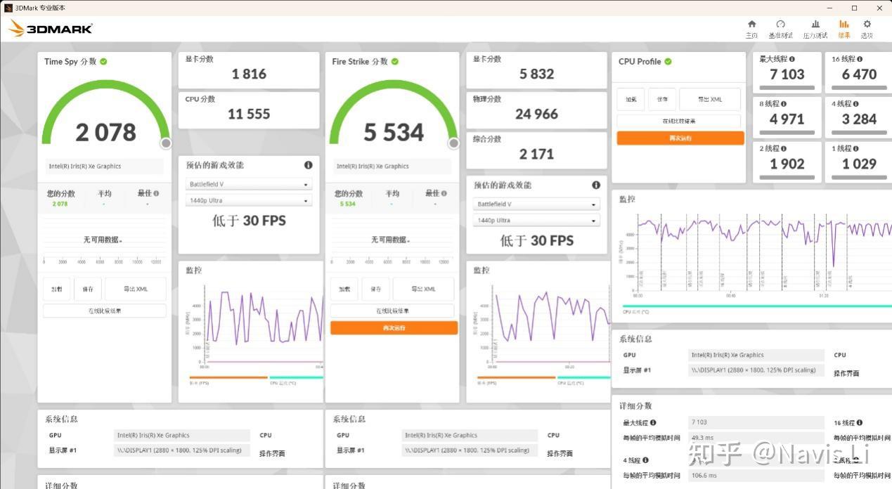Viewport: 892px width, 489px height.
Task: Open Battlefield V dropdown under Fire Strike
Action: [x=536, y=204]
